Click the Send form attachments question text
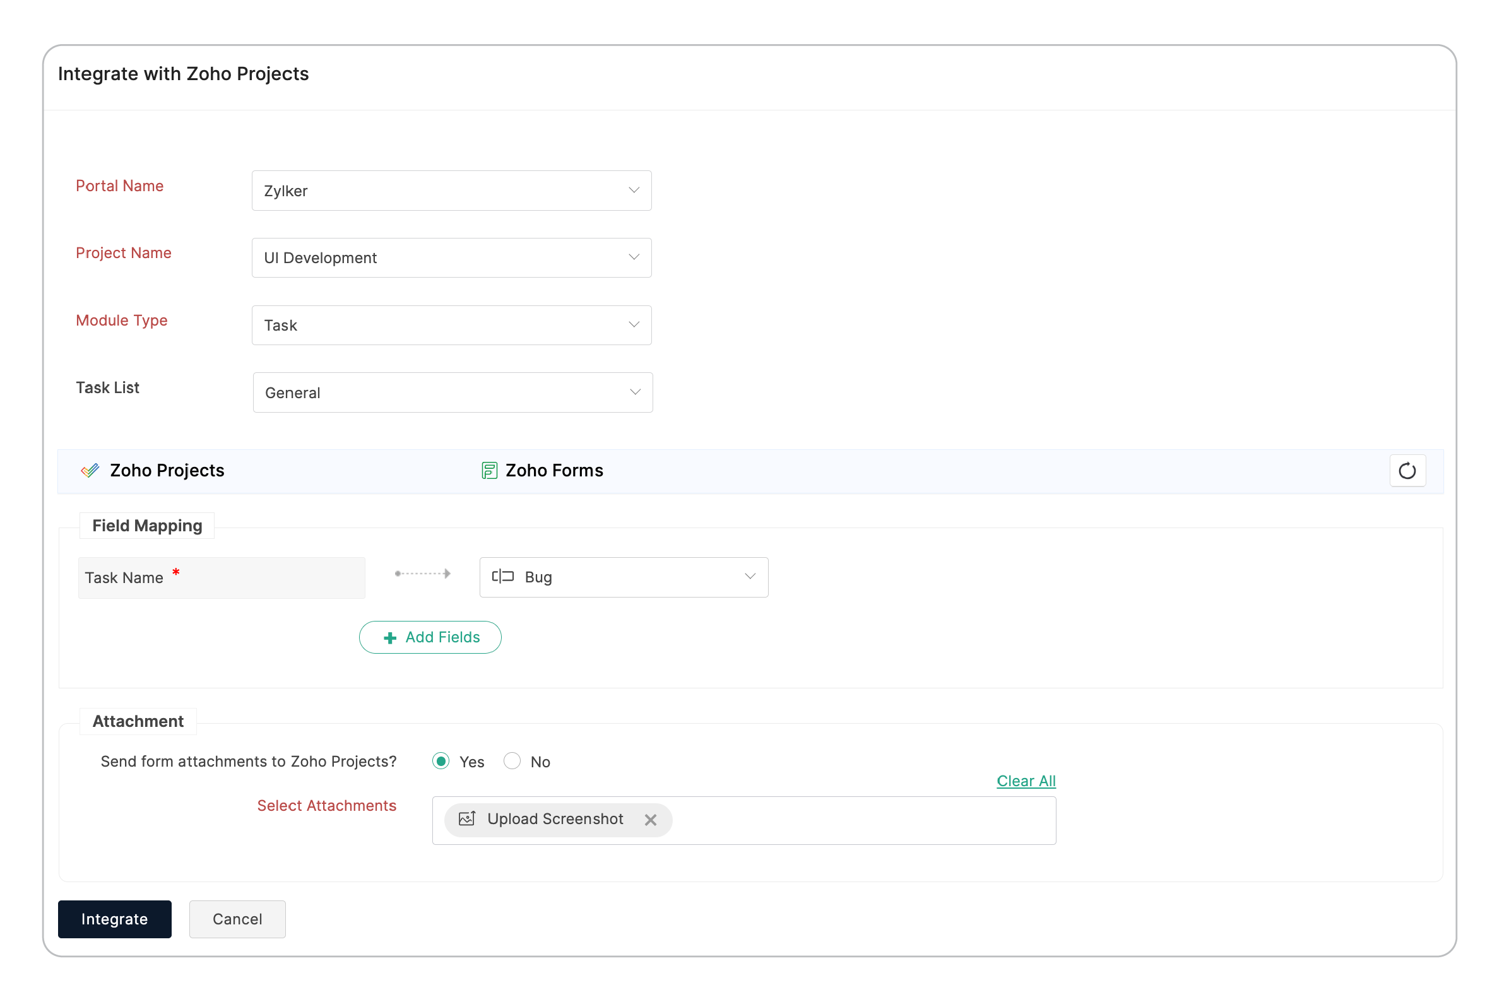The width and height of the screenshot is (1497, 1002). tap(249, 761)
